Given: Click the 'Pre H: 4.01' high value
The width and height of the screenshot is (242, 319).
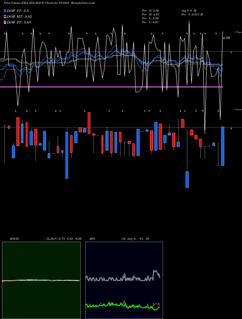Looking at the screenshot, I should [151, 14].
